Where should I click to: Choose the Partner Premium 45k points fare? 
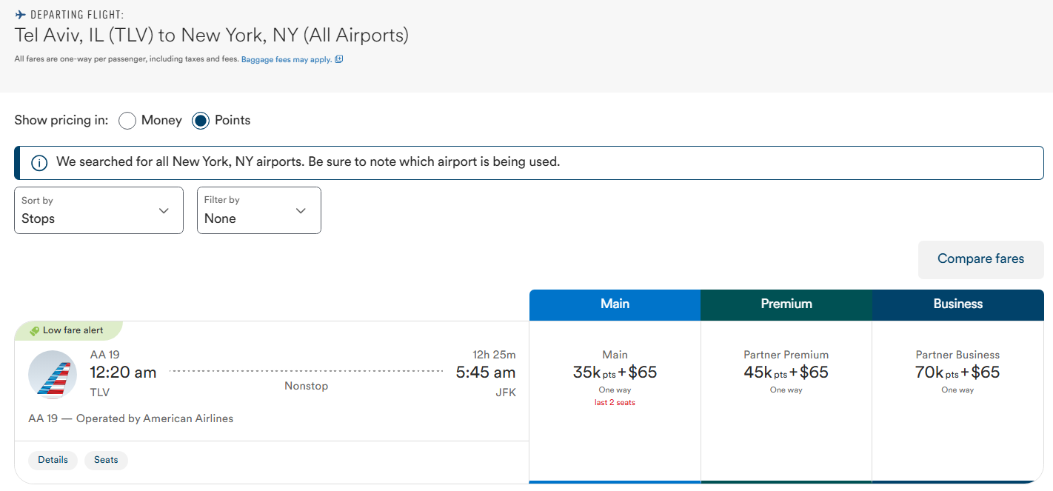(x=786, y=373)
